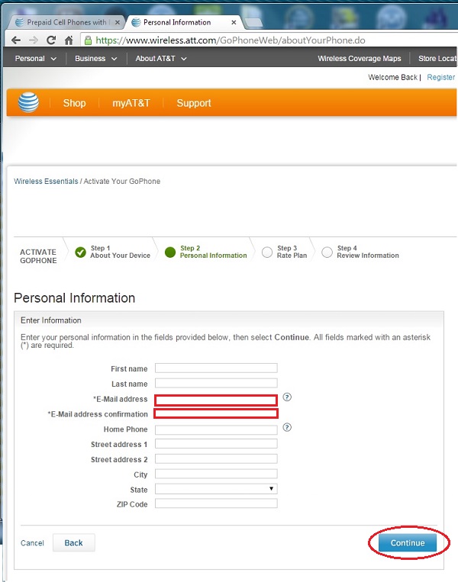Open help icon next to E-Mail address
The image size is (458, 582).
[x=287, y=397]
